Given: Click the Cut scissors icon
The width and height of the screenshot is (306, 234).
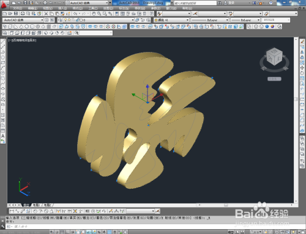Looking at the screenshot, I should pos(46,13).
